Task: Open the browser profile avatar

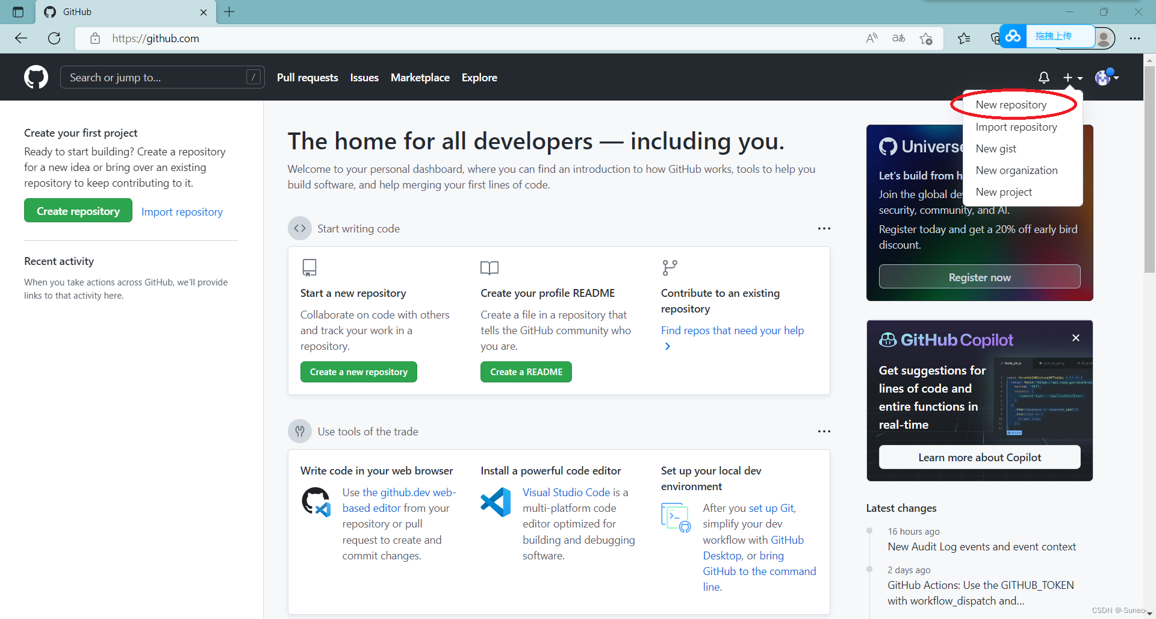Action: 1104,39
